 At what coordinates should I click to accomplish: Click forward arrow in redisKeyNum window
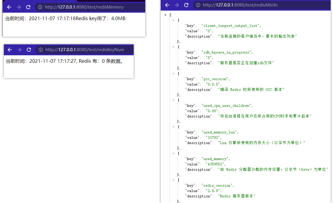click(x=19, y=50)
